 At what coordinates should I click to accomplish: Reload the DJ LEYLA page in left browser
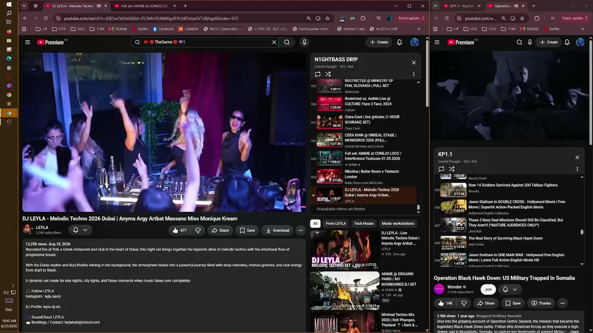coord(45,18)
